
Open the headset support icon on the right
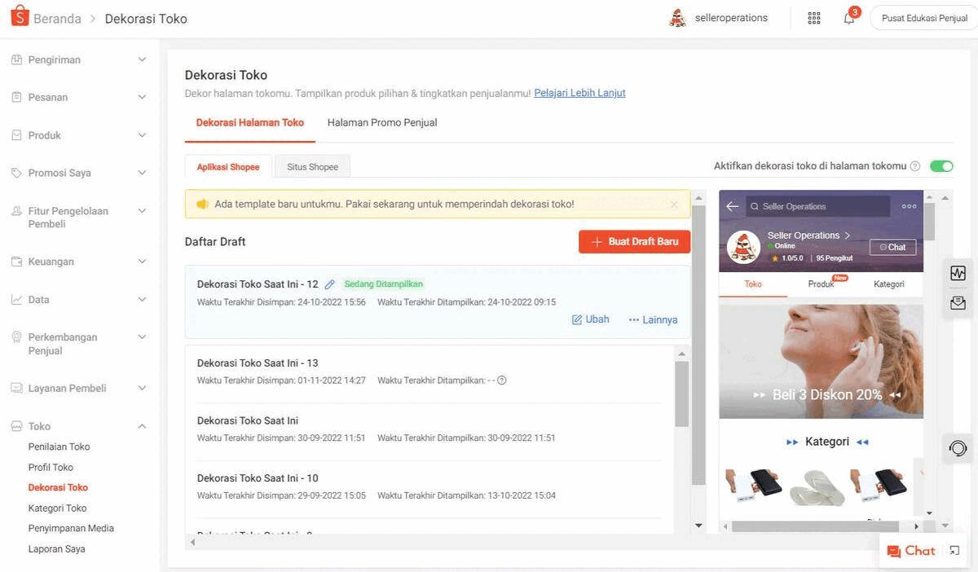click(x=958, y=448)
